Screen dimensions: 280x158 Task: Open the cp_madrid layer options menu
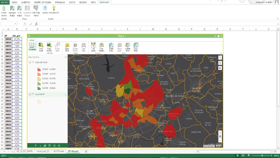coord(65,94)
